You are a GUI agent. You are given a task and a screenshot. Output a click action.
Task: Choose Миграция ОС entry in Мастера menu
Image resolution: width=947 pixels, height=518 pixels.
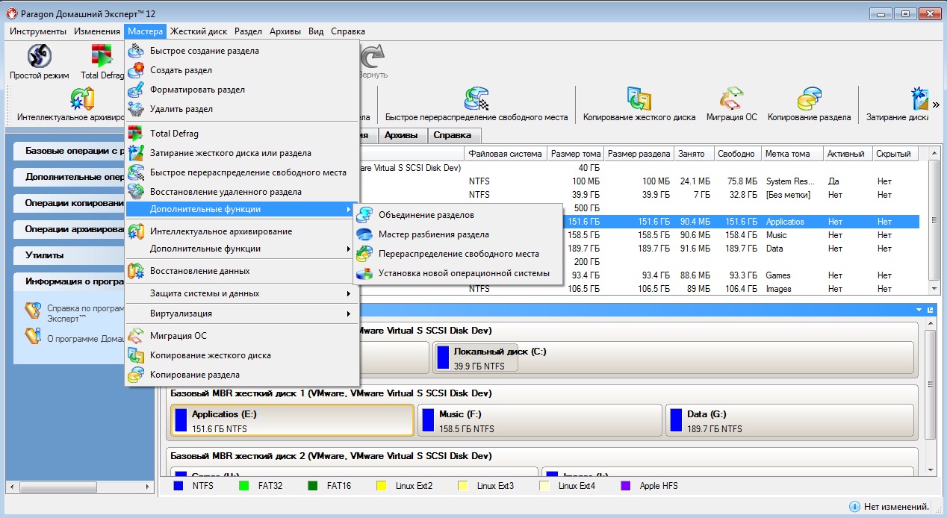tap(242, 336)
